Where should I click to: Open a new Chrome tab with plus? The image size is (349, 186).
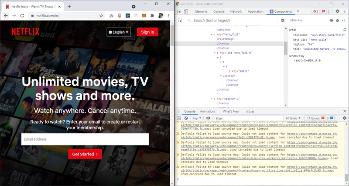(x=69, y=7)
